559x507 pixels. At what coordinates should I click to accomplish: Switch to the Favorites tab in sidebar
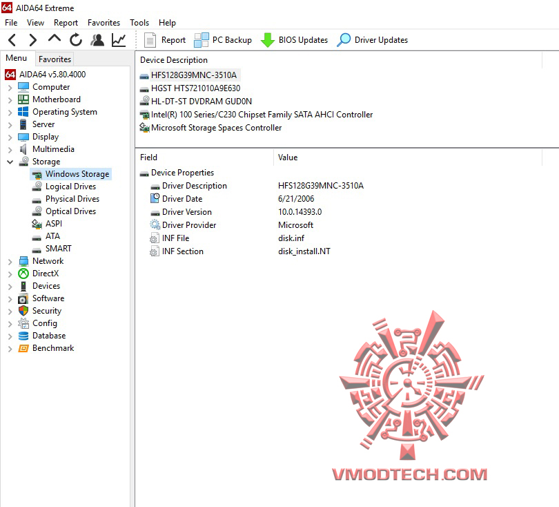click(55, 59)
